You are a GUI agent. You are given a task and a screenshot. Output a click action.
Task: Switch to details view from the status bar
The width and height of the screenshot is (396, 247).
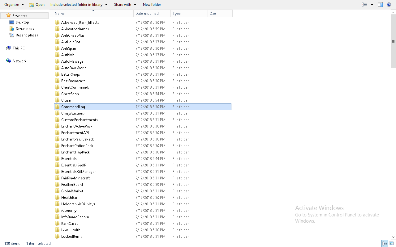[x=385, y=244]
